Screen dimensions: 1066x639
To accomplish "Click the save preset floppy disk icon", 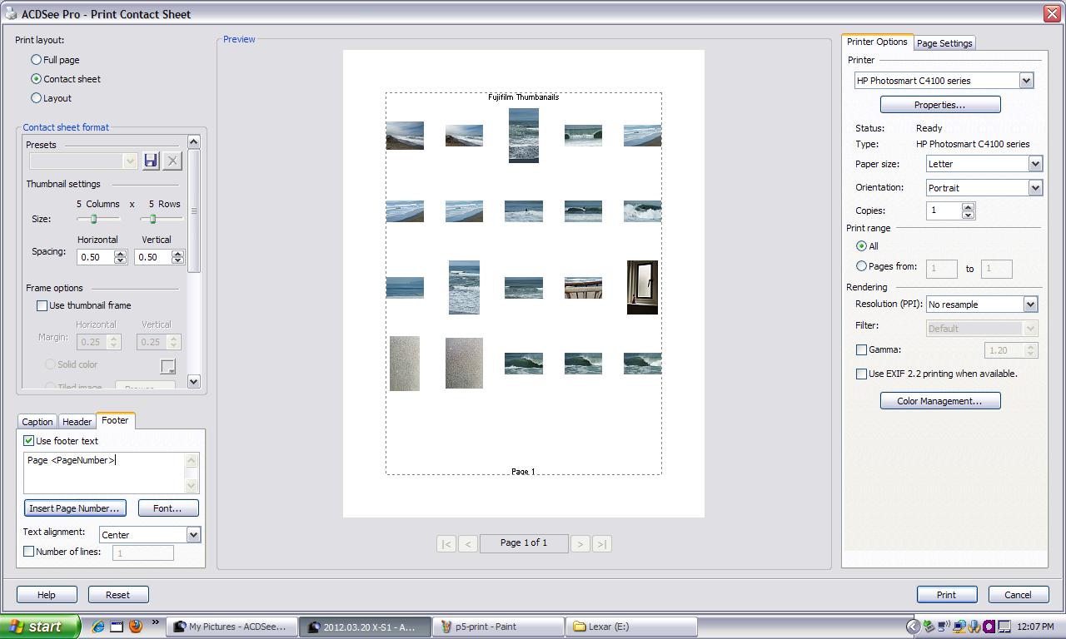I will [x=151, y=161].
